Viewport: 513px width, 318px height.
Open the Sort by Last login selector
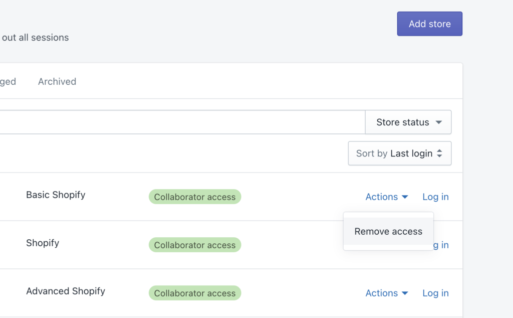[399, 153]
